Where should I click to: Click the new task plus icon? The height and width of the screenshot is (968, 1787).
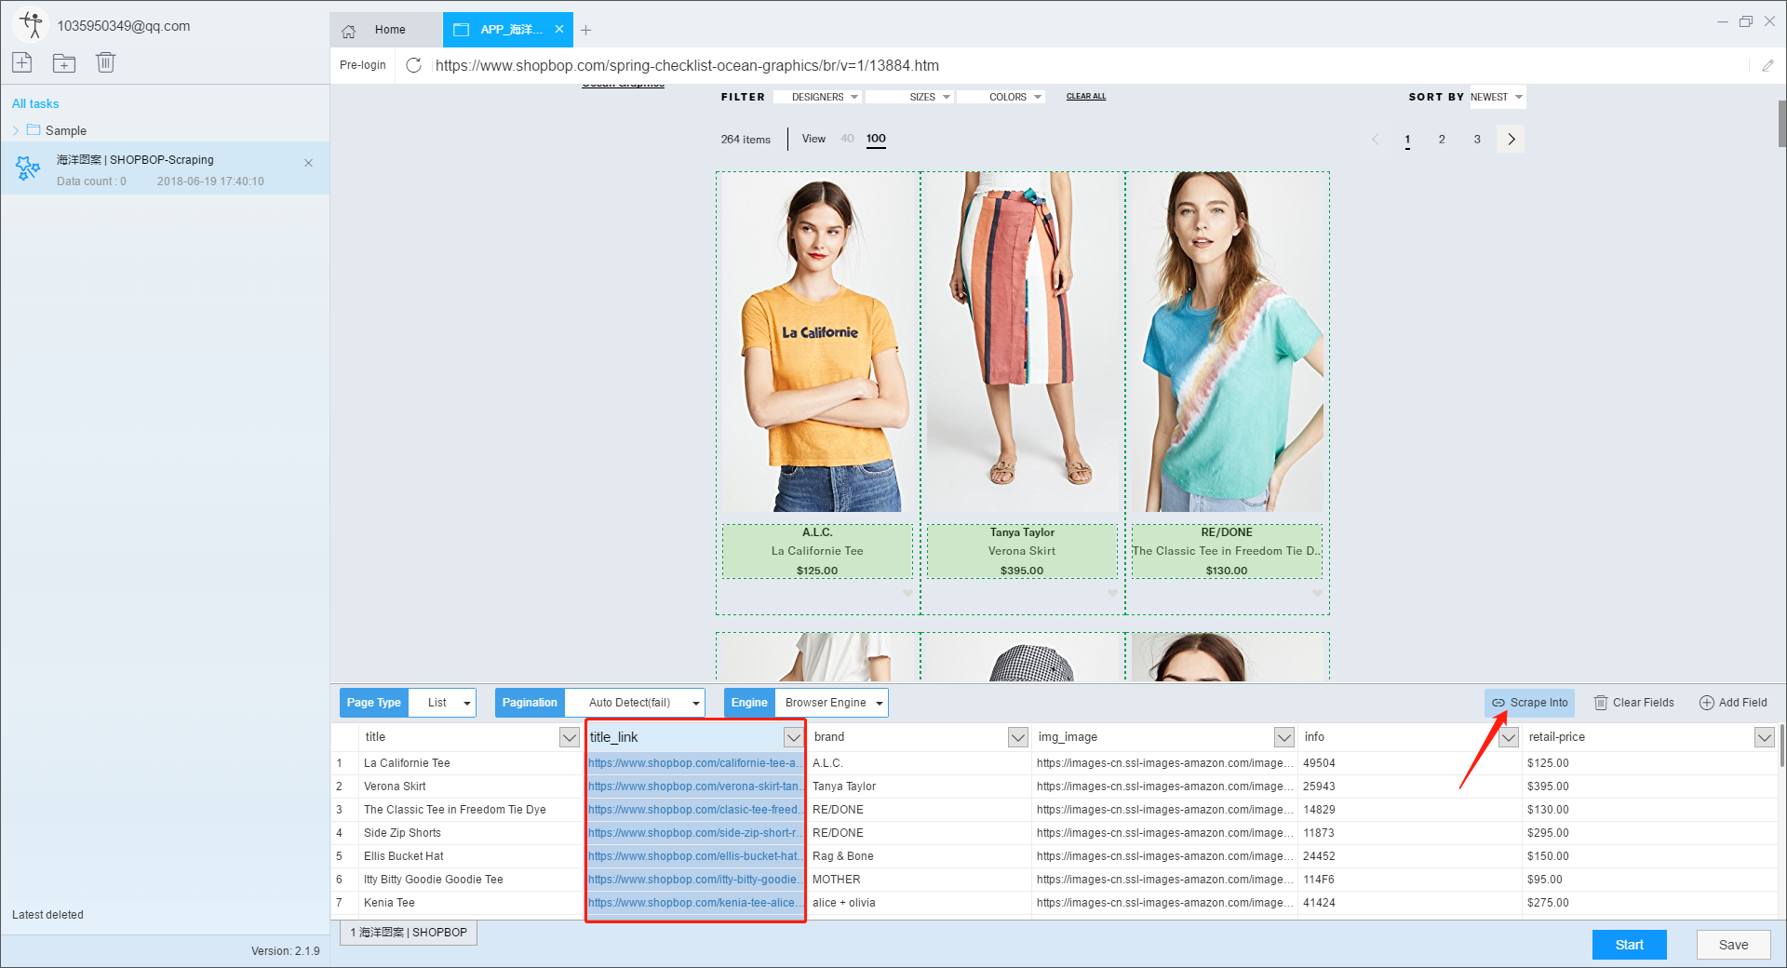[22, 62]
